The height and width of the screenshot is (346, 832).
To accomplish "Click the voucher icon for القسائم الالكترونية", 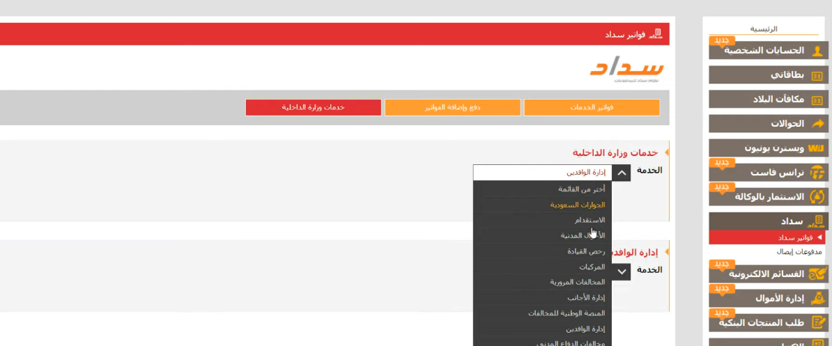I will click(x=817, y=274).
